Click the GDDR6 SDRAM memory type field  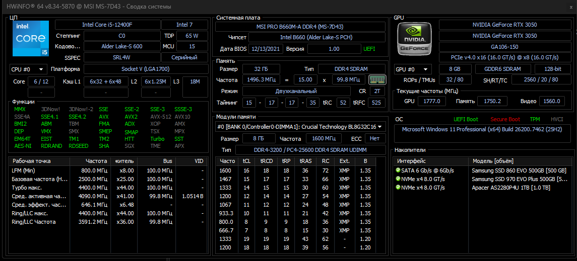(503, 69)
